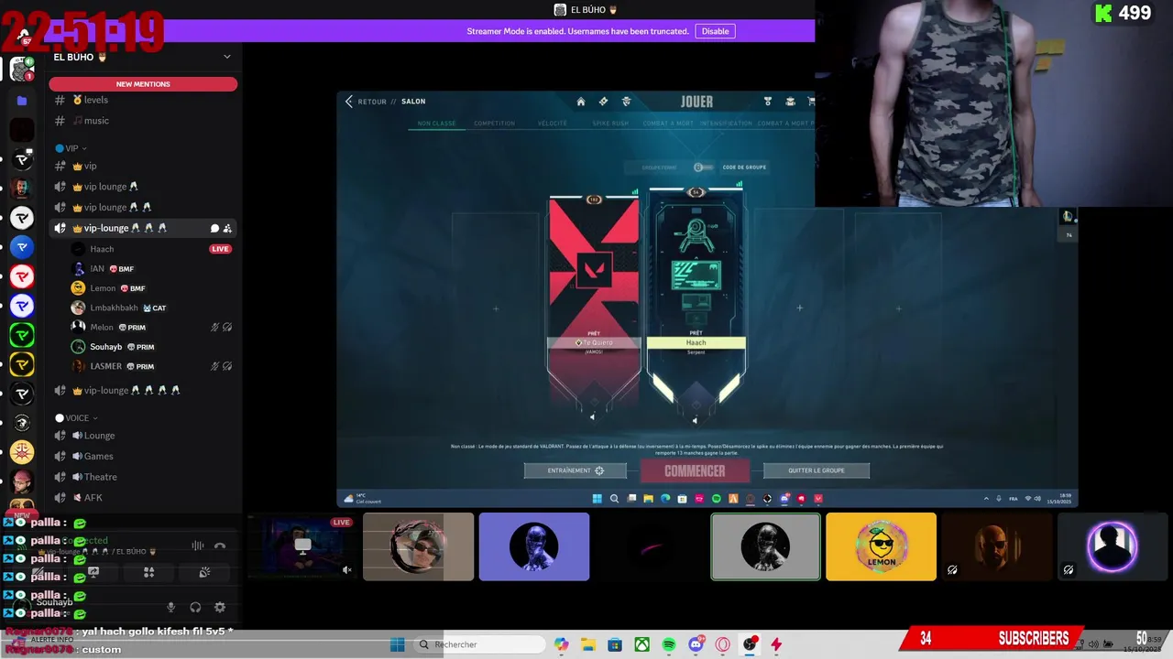Select the SPIKE RUSH mode tab

point(610,124)
